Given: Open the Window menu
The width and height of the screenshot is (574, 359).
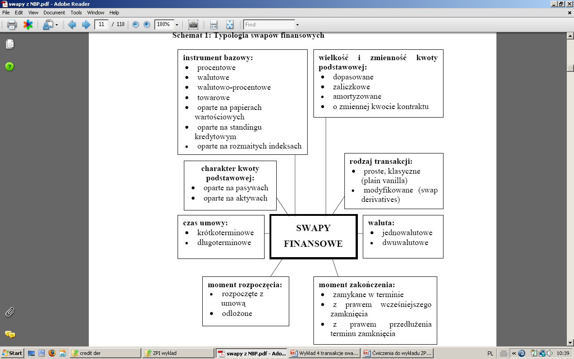Looking at the screenshot, I should click(96, 13).
